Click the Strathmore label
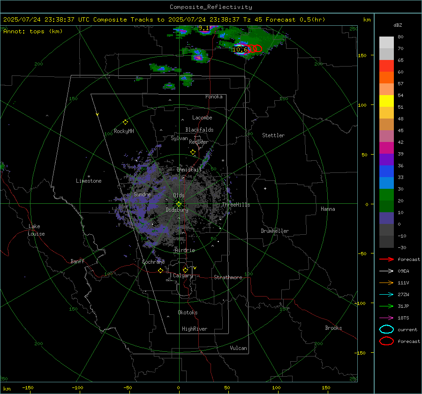 (228, 277)
